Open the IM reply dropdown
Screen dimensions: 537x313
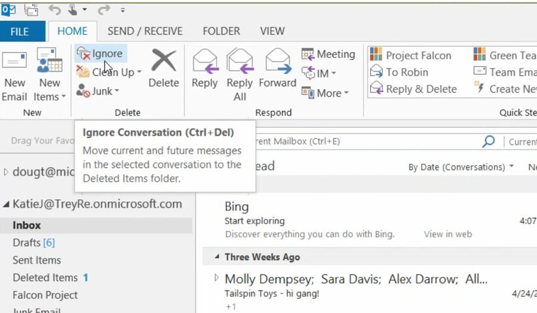(319, 73)
